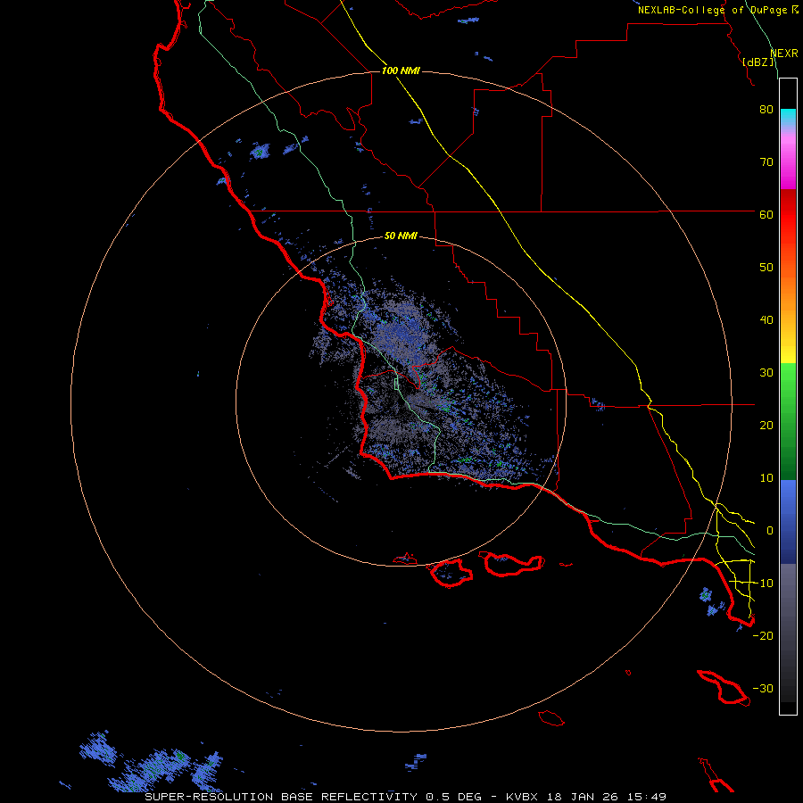Click the 50 value on the dBZ scale
The image size is (803, 803).
(x=766, y=268)
